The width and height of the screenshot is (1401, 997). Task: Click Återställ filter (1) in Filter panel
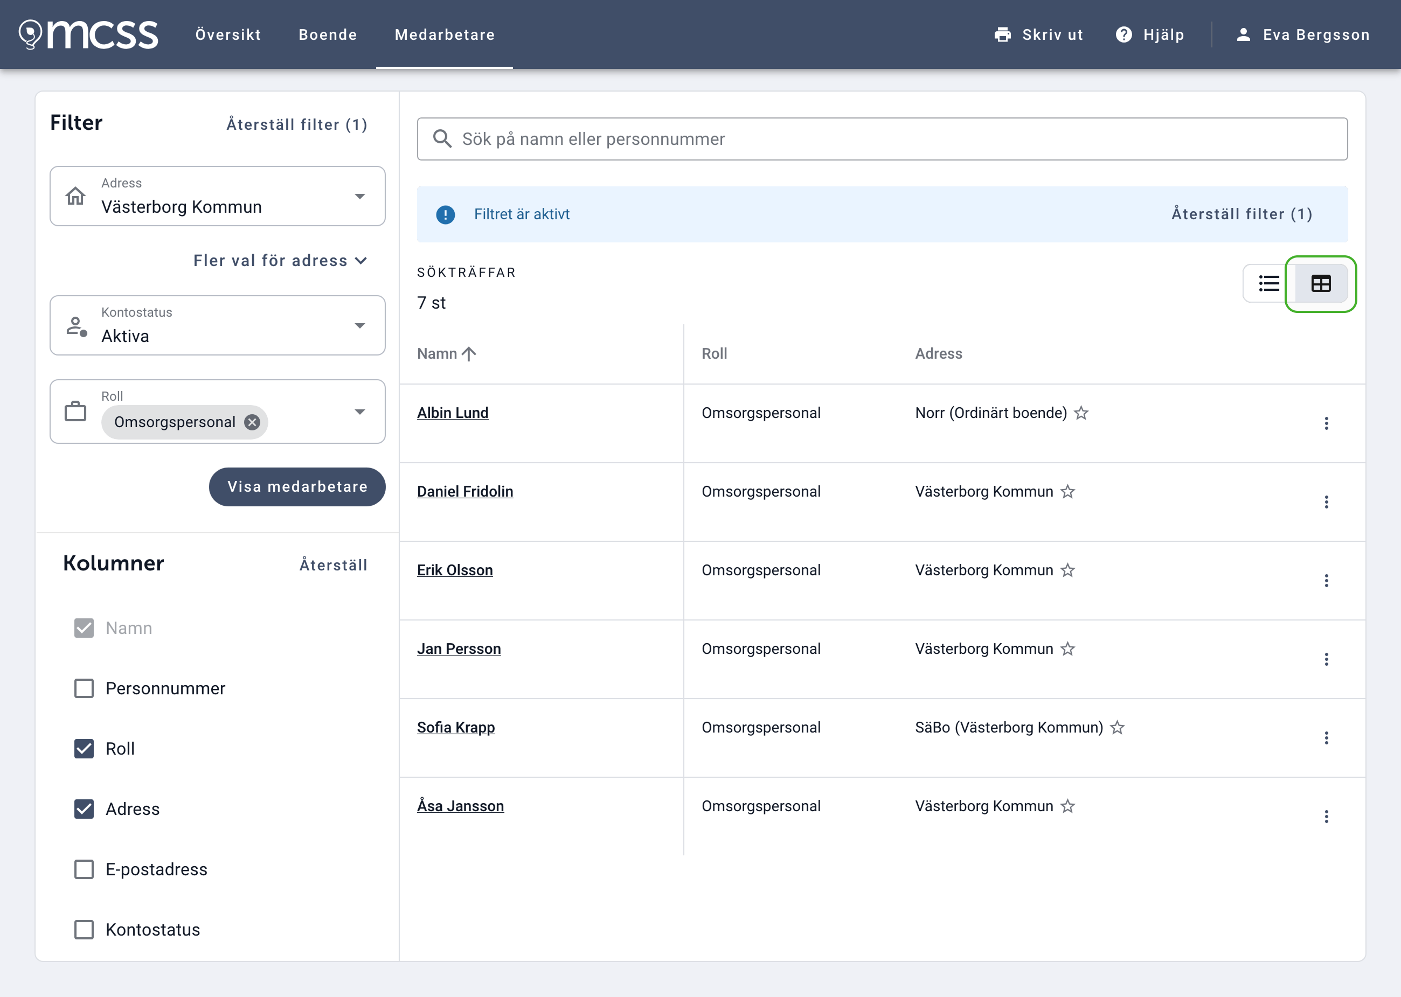[x=297, y=124]
